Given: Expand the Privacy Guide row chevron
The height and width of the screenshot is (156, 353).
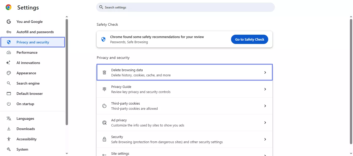Looking at the screenshot, I should coord(265,89).
